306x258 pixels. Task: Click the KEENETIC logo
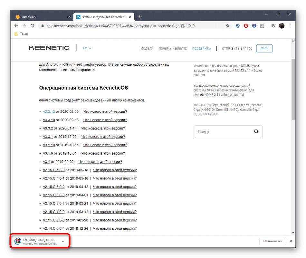pyautogui.click(x=49, y=48)
